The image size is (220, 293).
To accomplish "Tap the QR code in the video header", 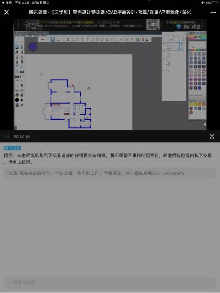I will [x=153, y=25].
